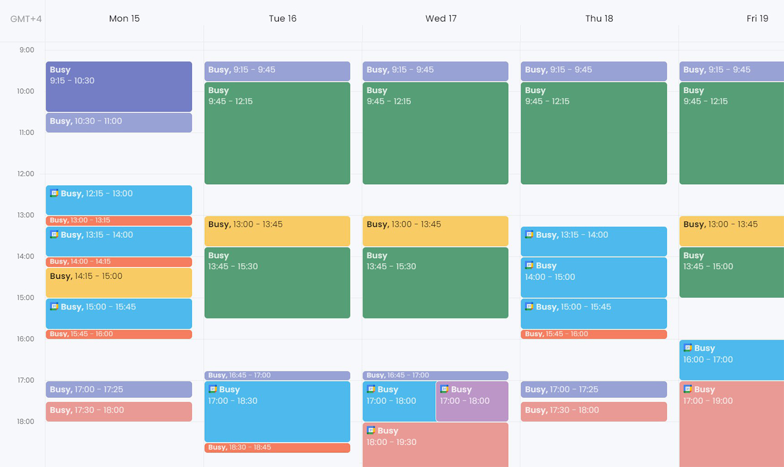Screen dimensions: 784x467
Task: Select the Tue 16 day header
Action: coord(283,19)
